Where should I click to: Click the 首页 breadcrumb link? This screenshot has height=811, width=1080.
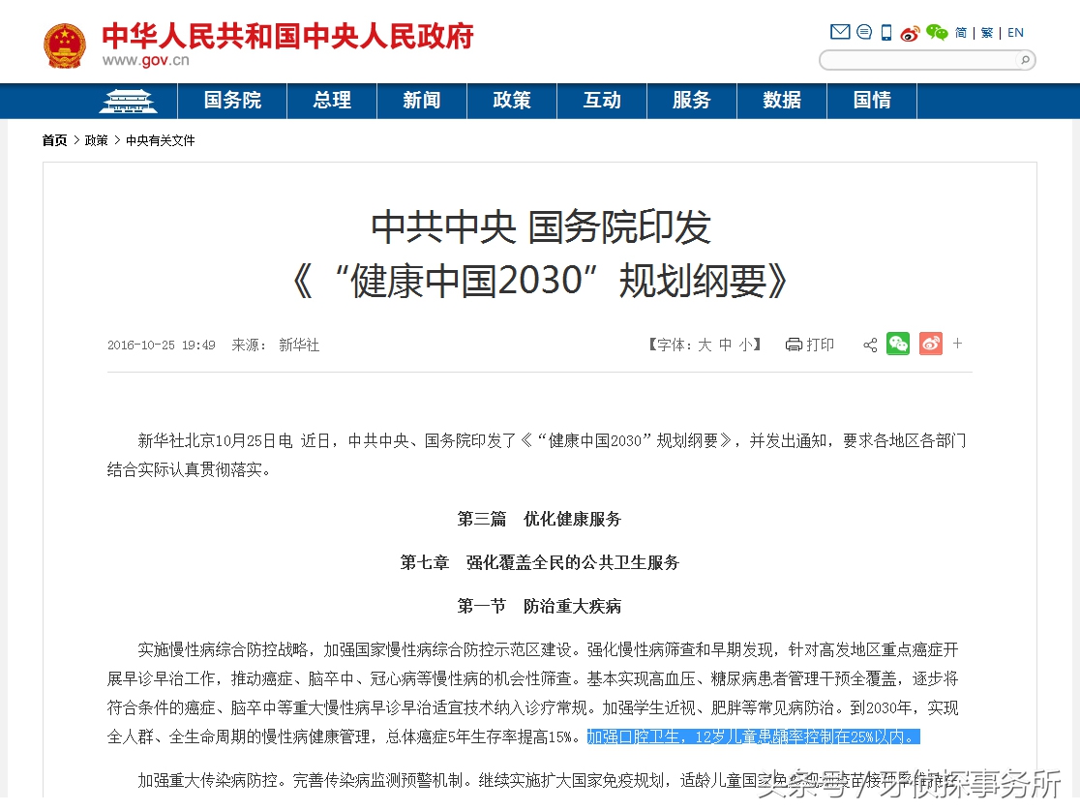(x=54, y=140)
